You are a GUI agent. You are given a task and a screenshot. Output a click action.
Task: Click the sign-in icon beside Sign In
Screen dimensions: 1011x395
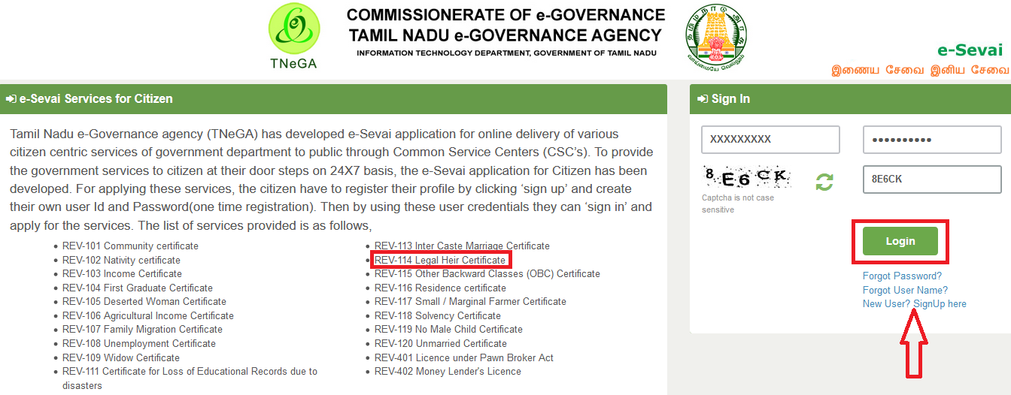(703, 99)
